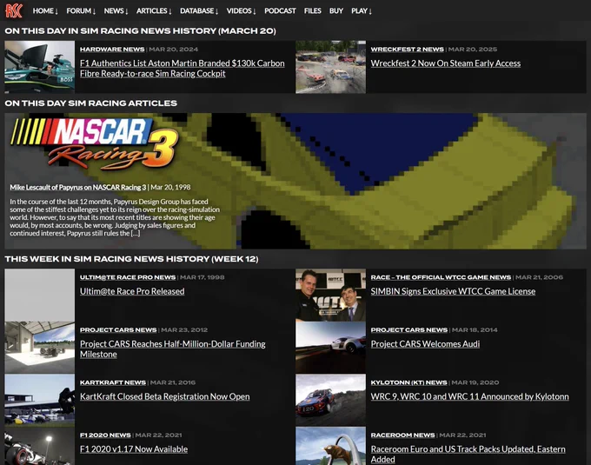Screen dimensions: 591x465
Task: Click the heading 'THIS WEEK IN SIM RACING NEWS HISTORY (WEEK 12)'
Action: point(131,259)
